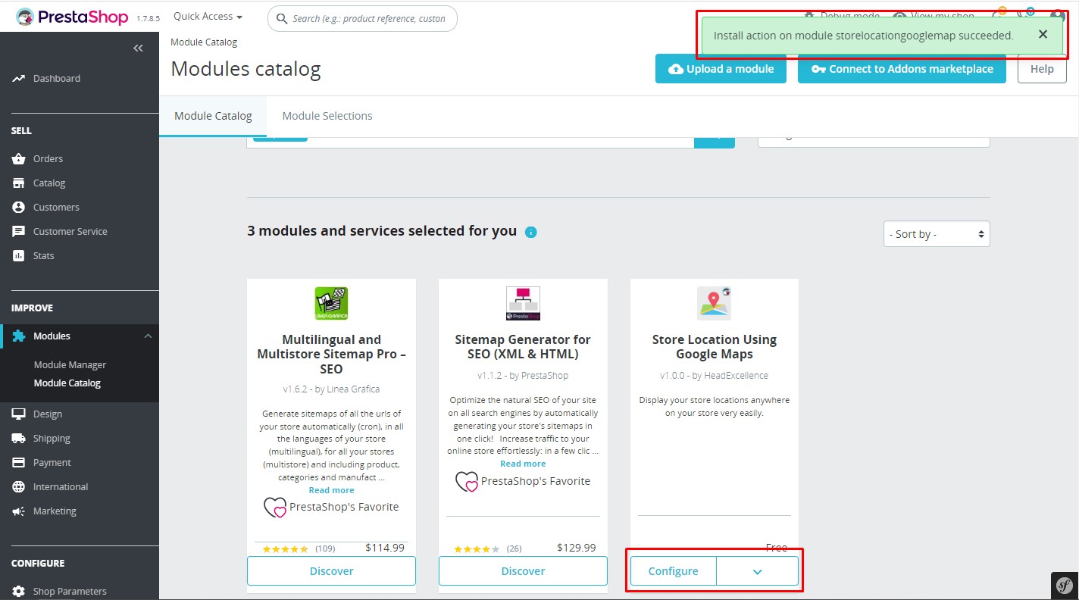Viewport: 1079px width, 600px height.
Task: Switch to the Module Selections tab
Action: pyautogui.click(x=327, y=116)
